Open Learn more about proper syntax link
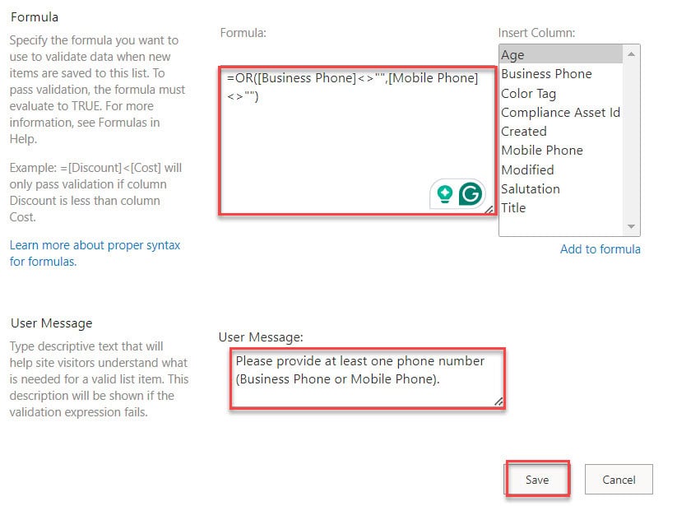 [x=95, y=253]
